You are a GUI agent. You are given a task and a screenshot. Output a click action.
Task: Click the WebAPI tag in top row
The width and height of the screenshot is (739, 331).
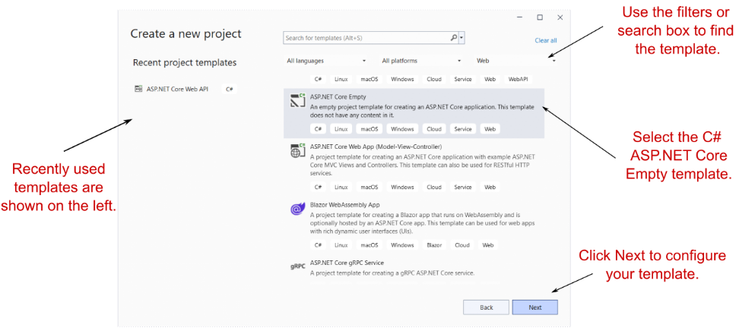[x=518, y=79]
